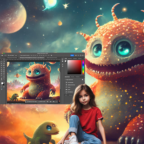Screen dimensions: 144x144
Task: Switch to the Channels tab
Action: pyautogui.click(x=71, y=95)
